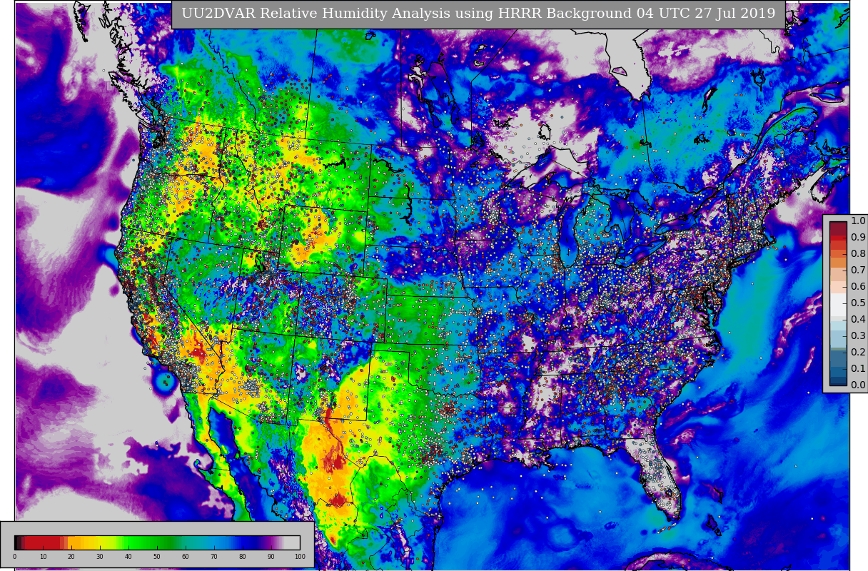Viewport: 868px width, 571px height.
Task: Click the 0.8 label on right colorbar
Action: click(x=858, y=254)
